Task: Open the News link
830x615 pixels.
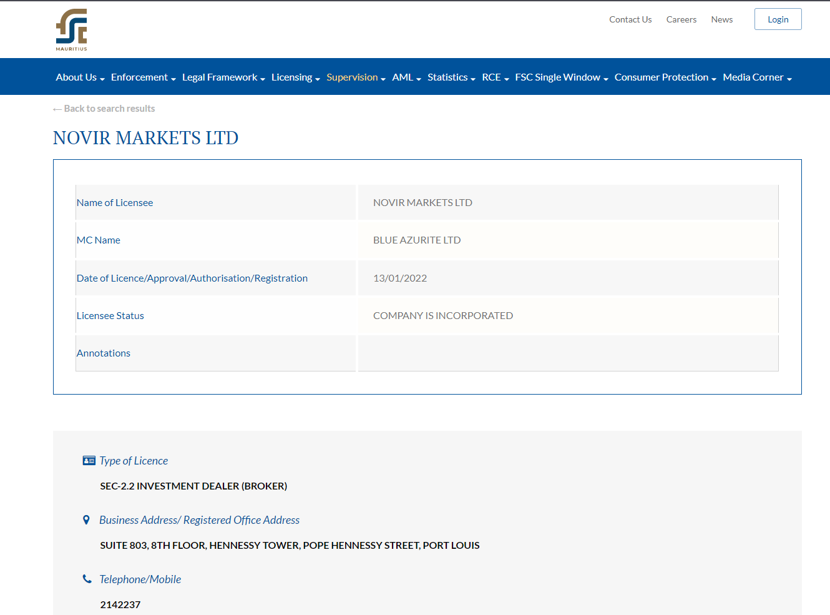Action: [x=722, y=19]
